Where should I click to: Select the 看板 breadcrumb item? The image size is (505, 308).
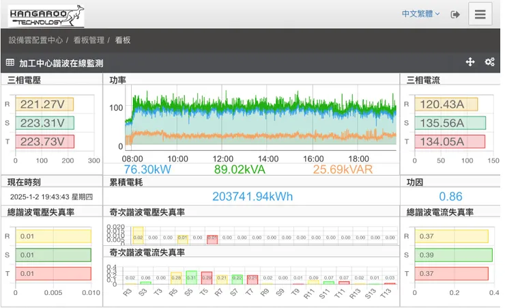click(x=123, y=40)
